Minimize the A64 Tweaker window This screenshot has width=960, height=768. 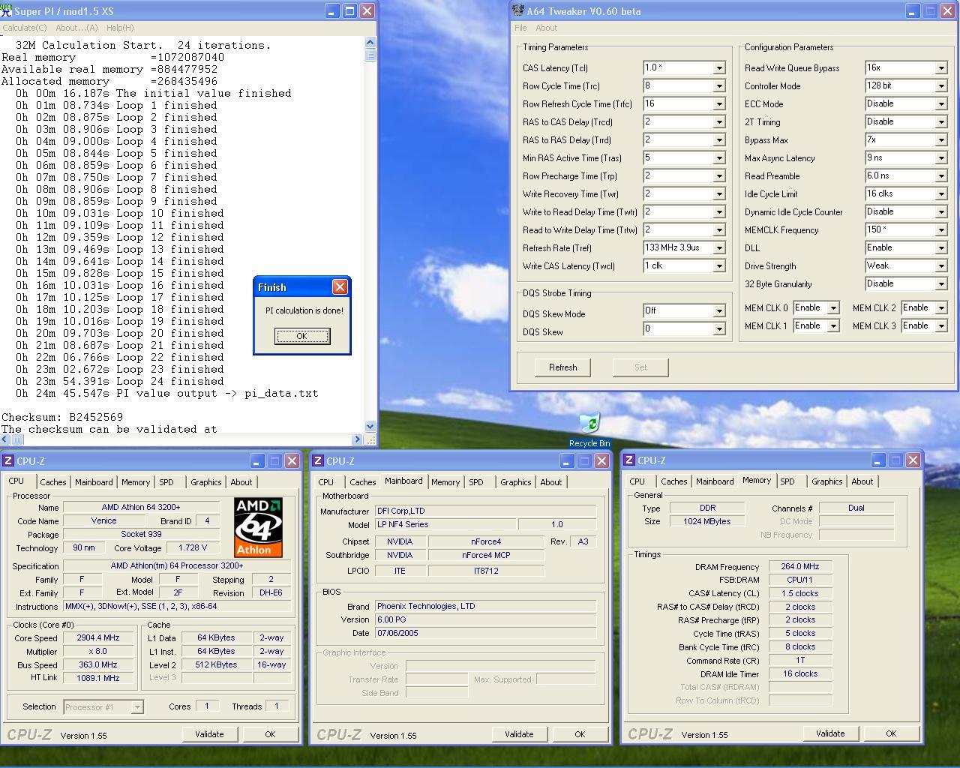(x=913, y=10)
